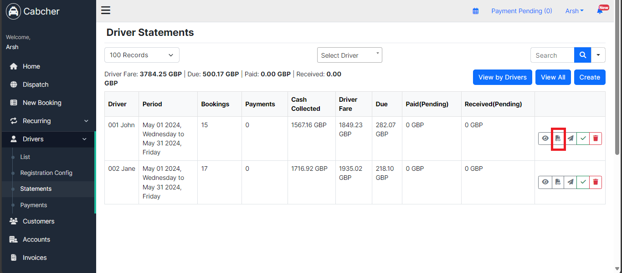This screenshot has width=622, height=273.
Task: Click the Driver Statements page heading
Action: click(150, 32)
